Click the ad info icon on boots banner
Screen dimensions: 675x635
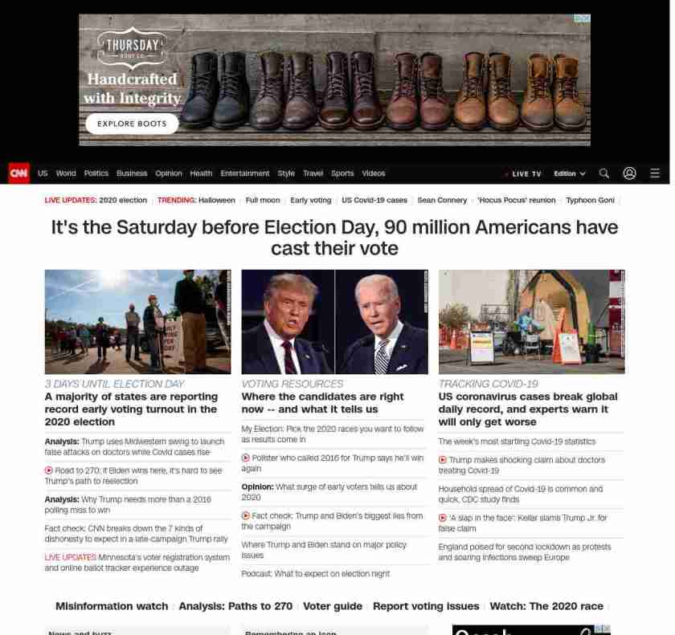pyautogui.click(x=582, y=18)
